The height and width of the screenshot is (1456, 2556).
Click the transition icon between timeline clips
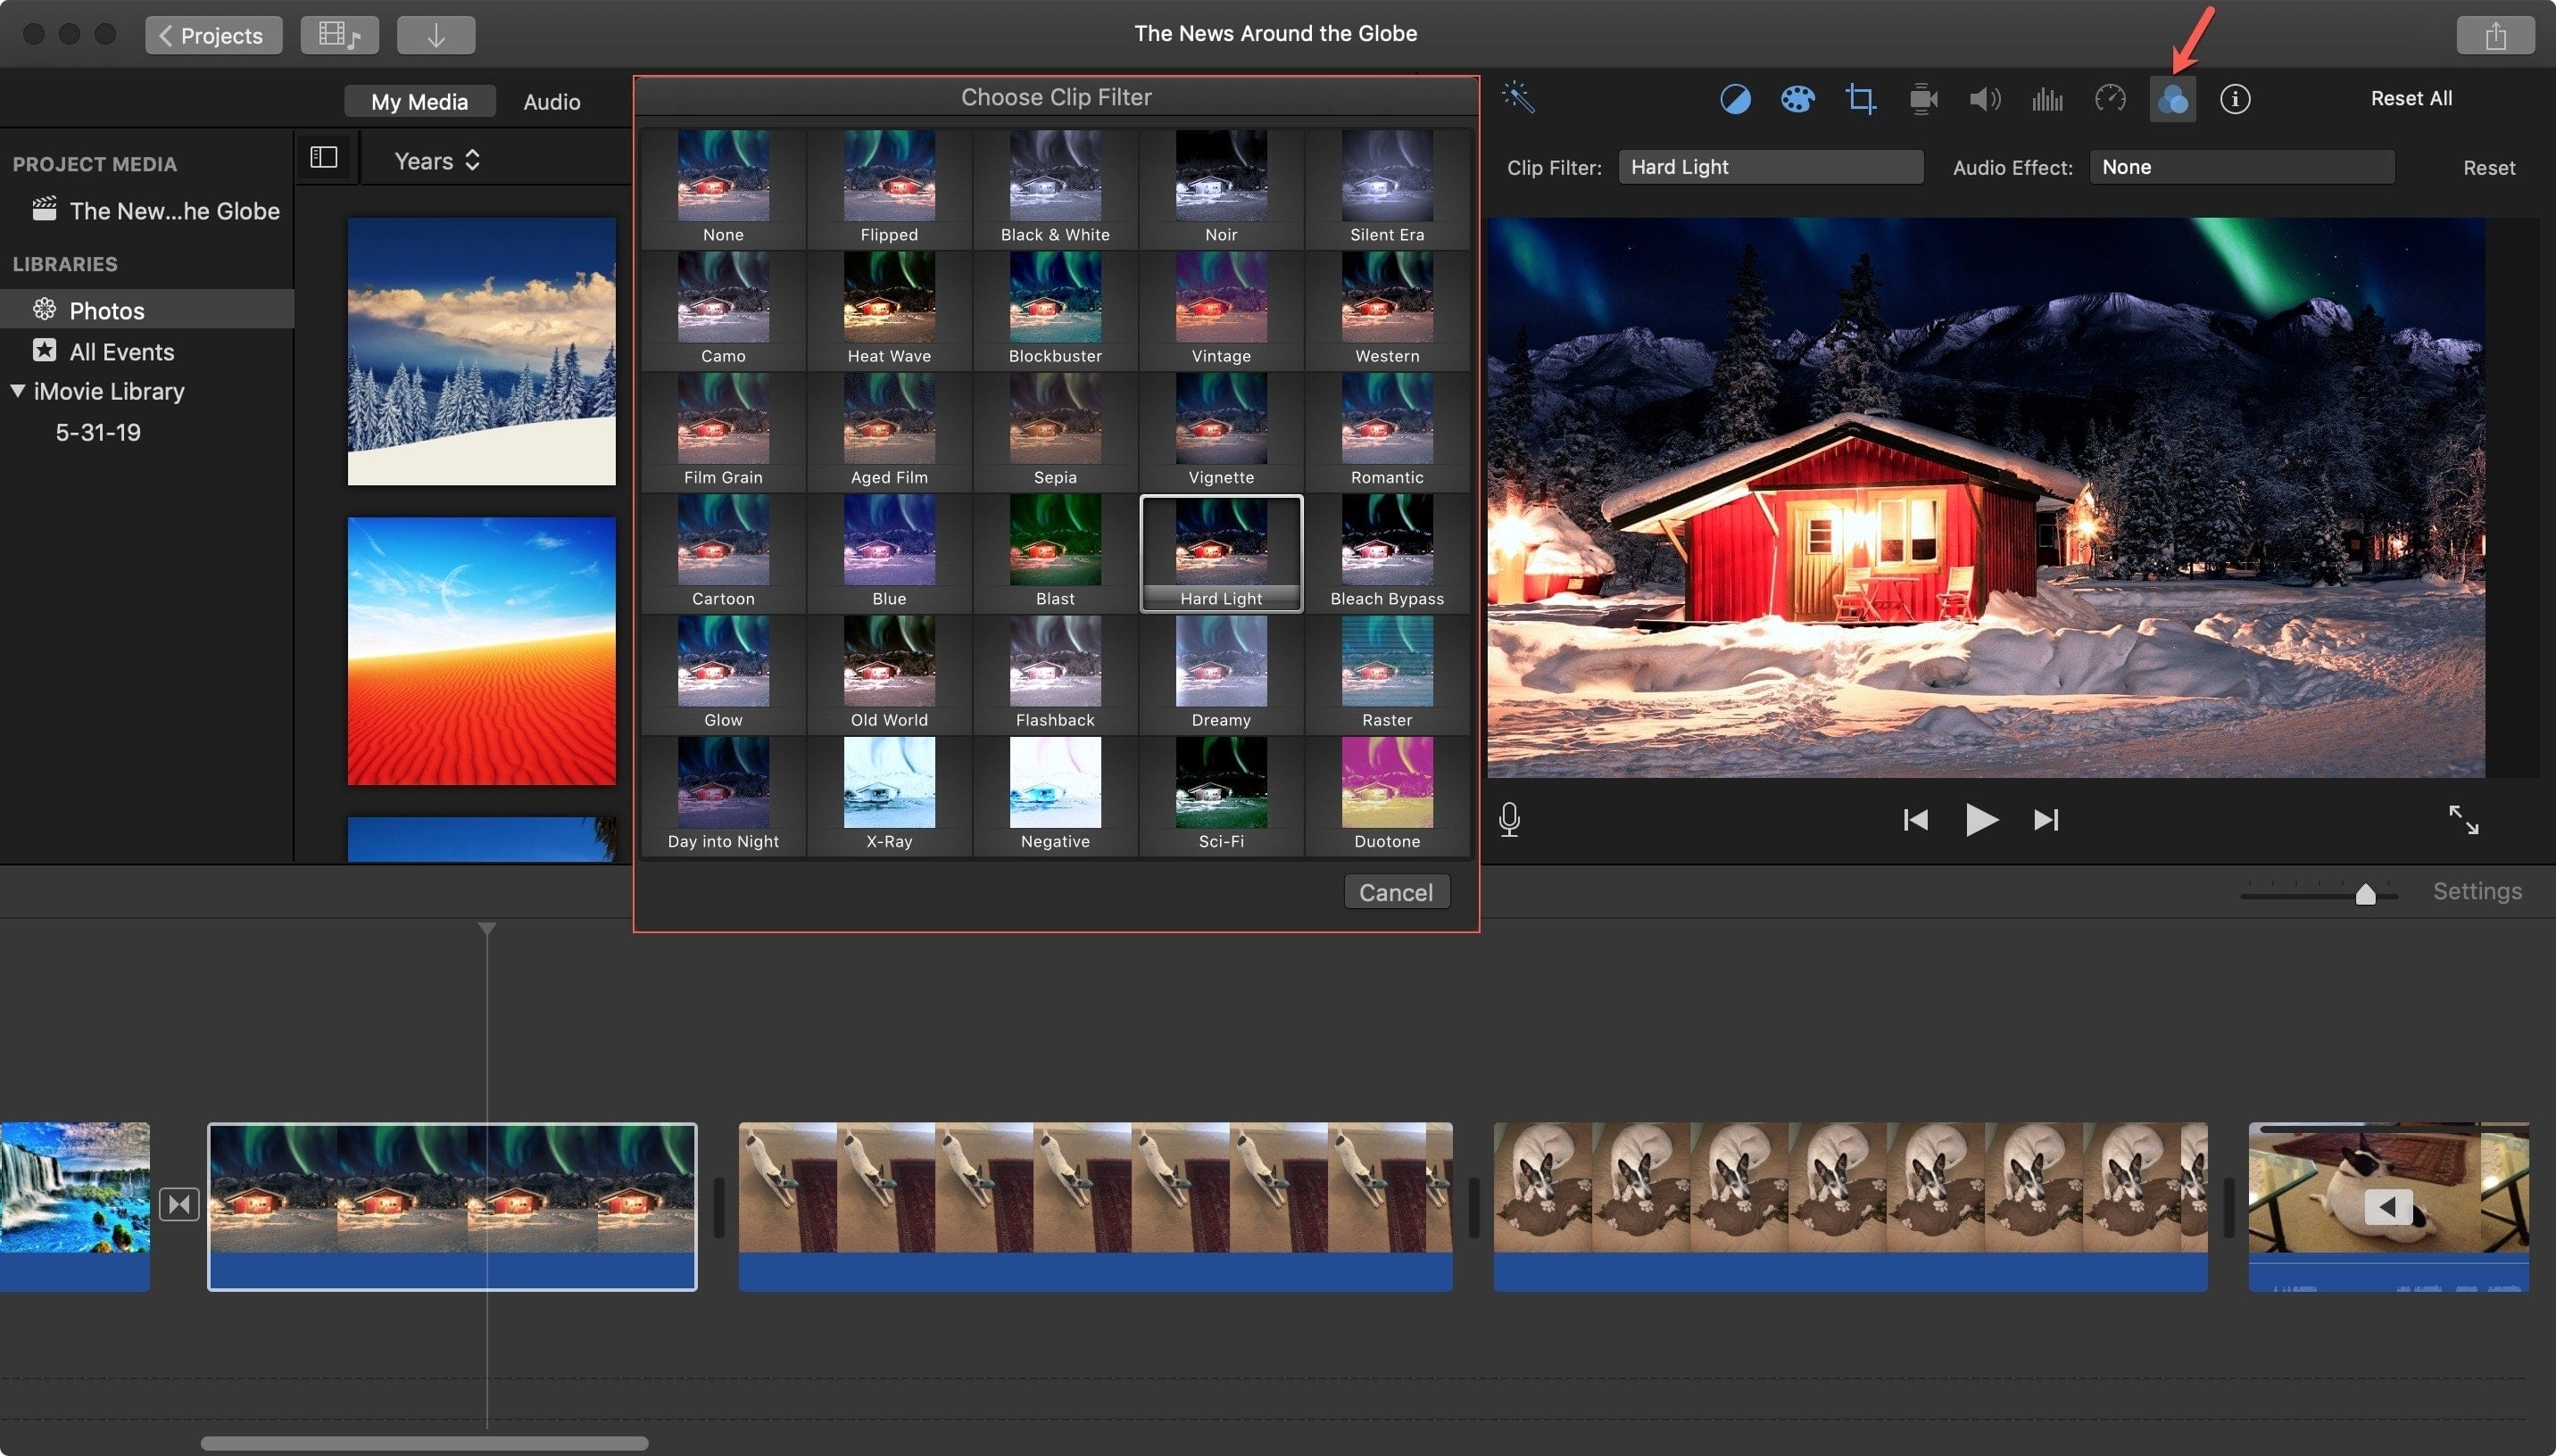[x=179, y=1204]
